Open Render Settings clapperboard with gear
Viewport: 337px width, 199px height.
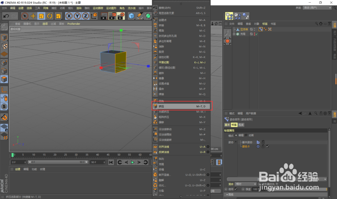coord(121,16)
